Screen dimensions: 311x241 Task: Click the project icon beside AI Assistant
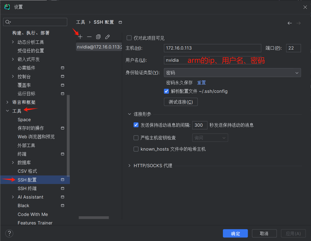pos(62,197)
